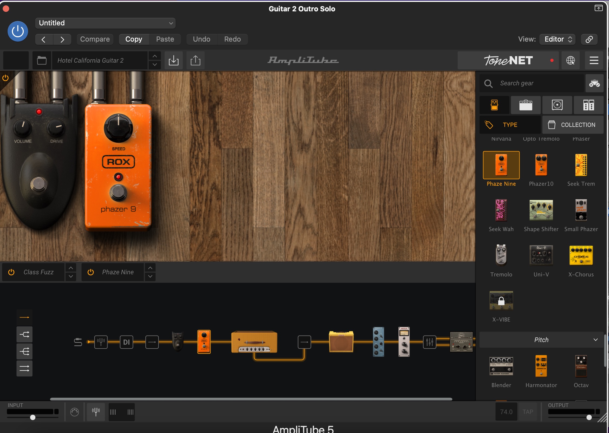Toggle the plugin power bypass button
609x433 pixels.
coord(18,31)
